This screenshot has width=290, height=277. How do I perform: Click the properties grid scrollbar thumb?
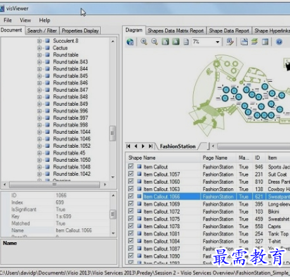(x=113, y=214)
